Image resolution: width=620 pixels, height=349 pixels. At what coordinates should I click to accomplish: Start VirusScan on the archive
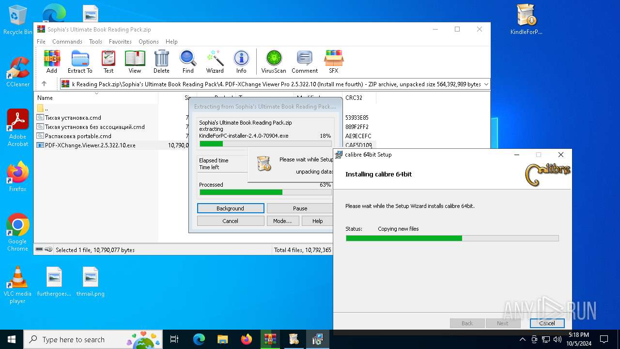coord(274,62)
